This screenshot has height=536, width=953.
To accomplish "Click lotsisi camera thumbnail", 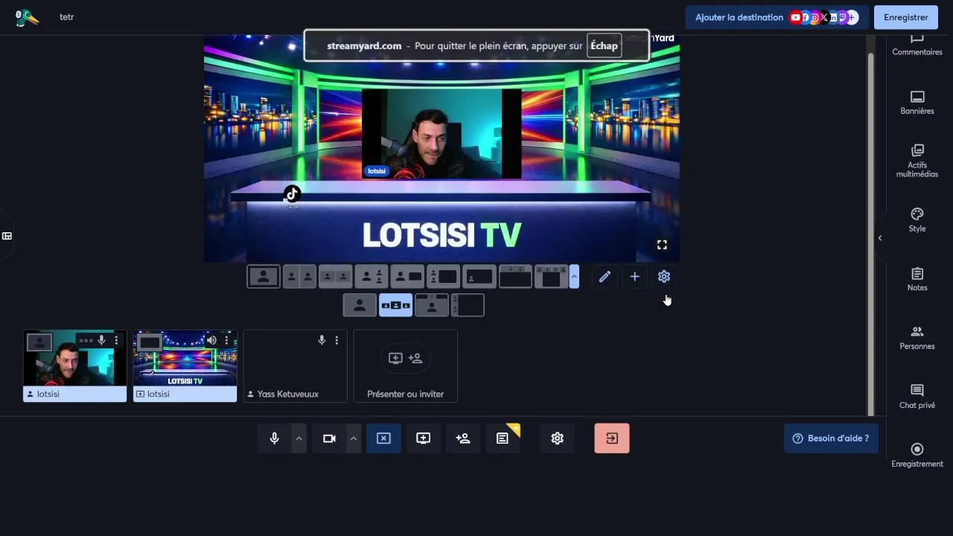I will [x=75, y=366].
